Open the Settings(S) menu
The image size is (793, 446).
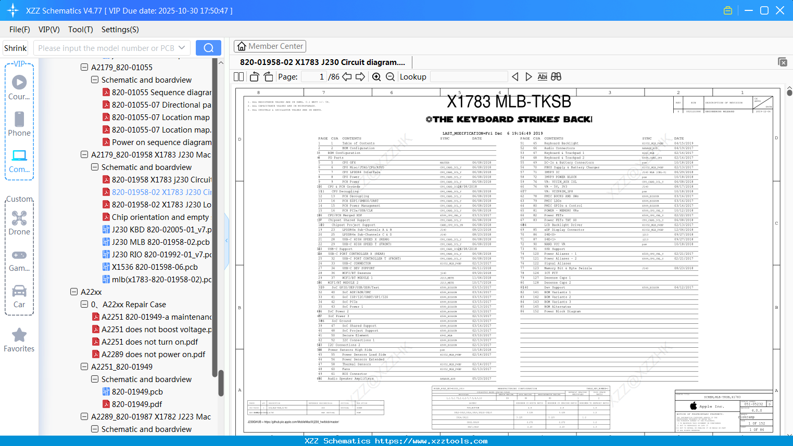pyautogui.click(x=120, y=30)
